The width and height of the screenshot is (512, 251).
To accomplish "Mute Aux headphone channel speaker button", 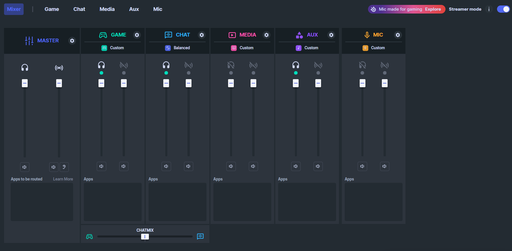I will click(296, 166).
